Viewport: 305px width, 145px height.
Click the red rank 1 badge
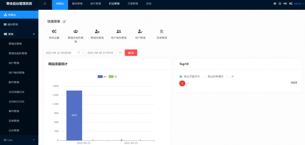(182, 84)
